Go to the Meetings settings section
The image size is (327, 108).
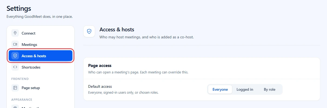[41, 45]
